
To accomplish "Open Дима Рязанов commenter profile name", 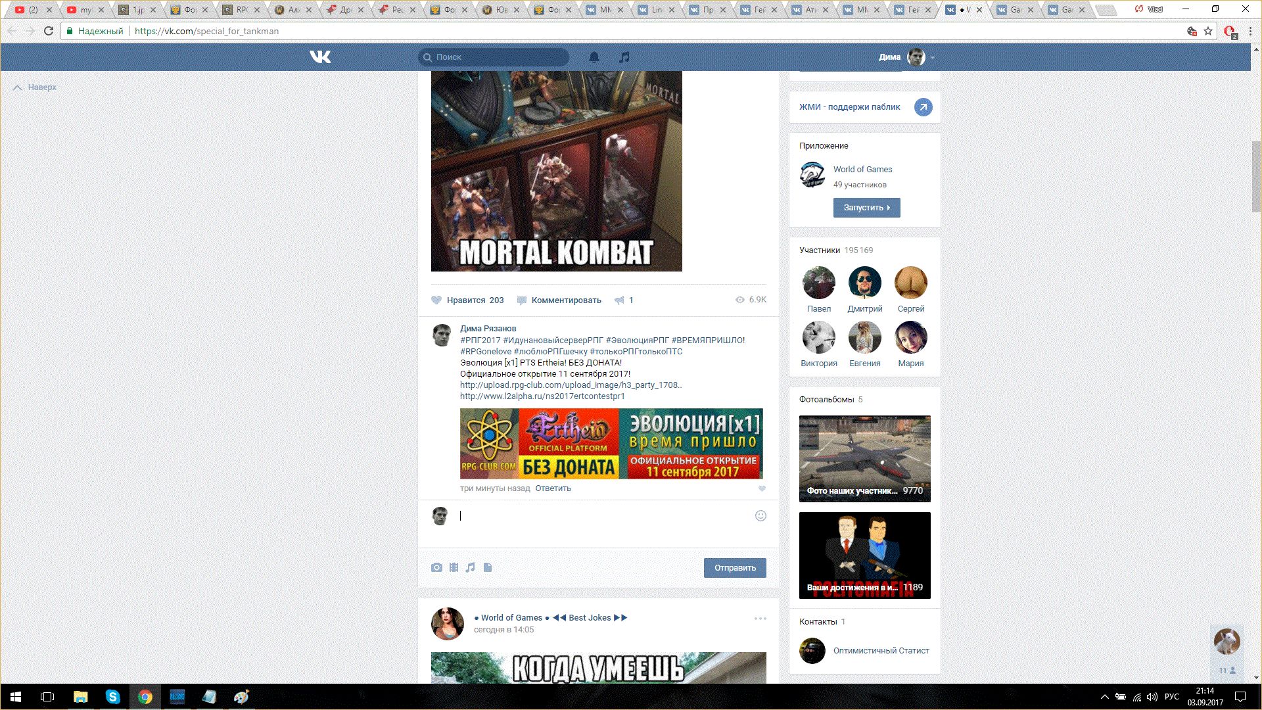I will click(488, 329).
